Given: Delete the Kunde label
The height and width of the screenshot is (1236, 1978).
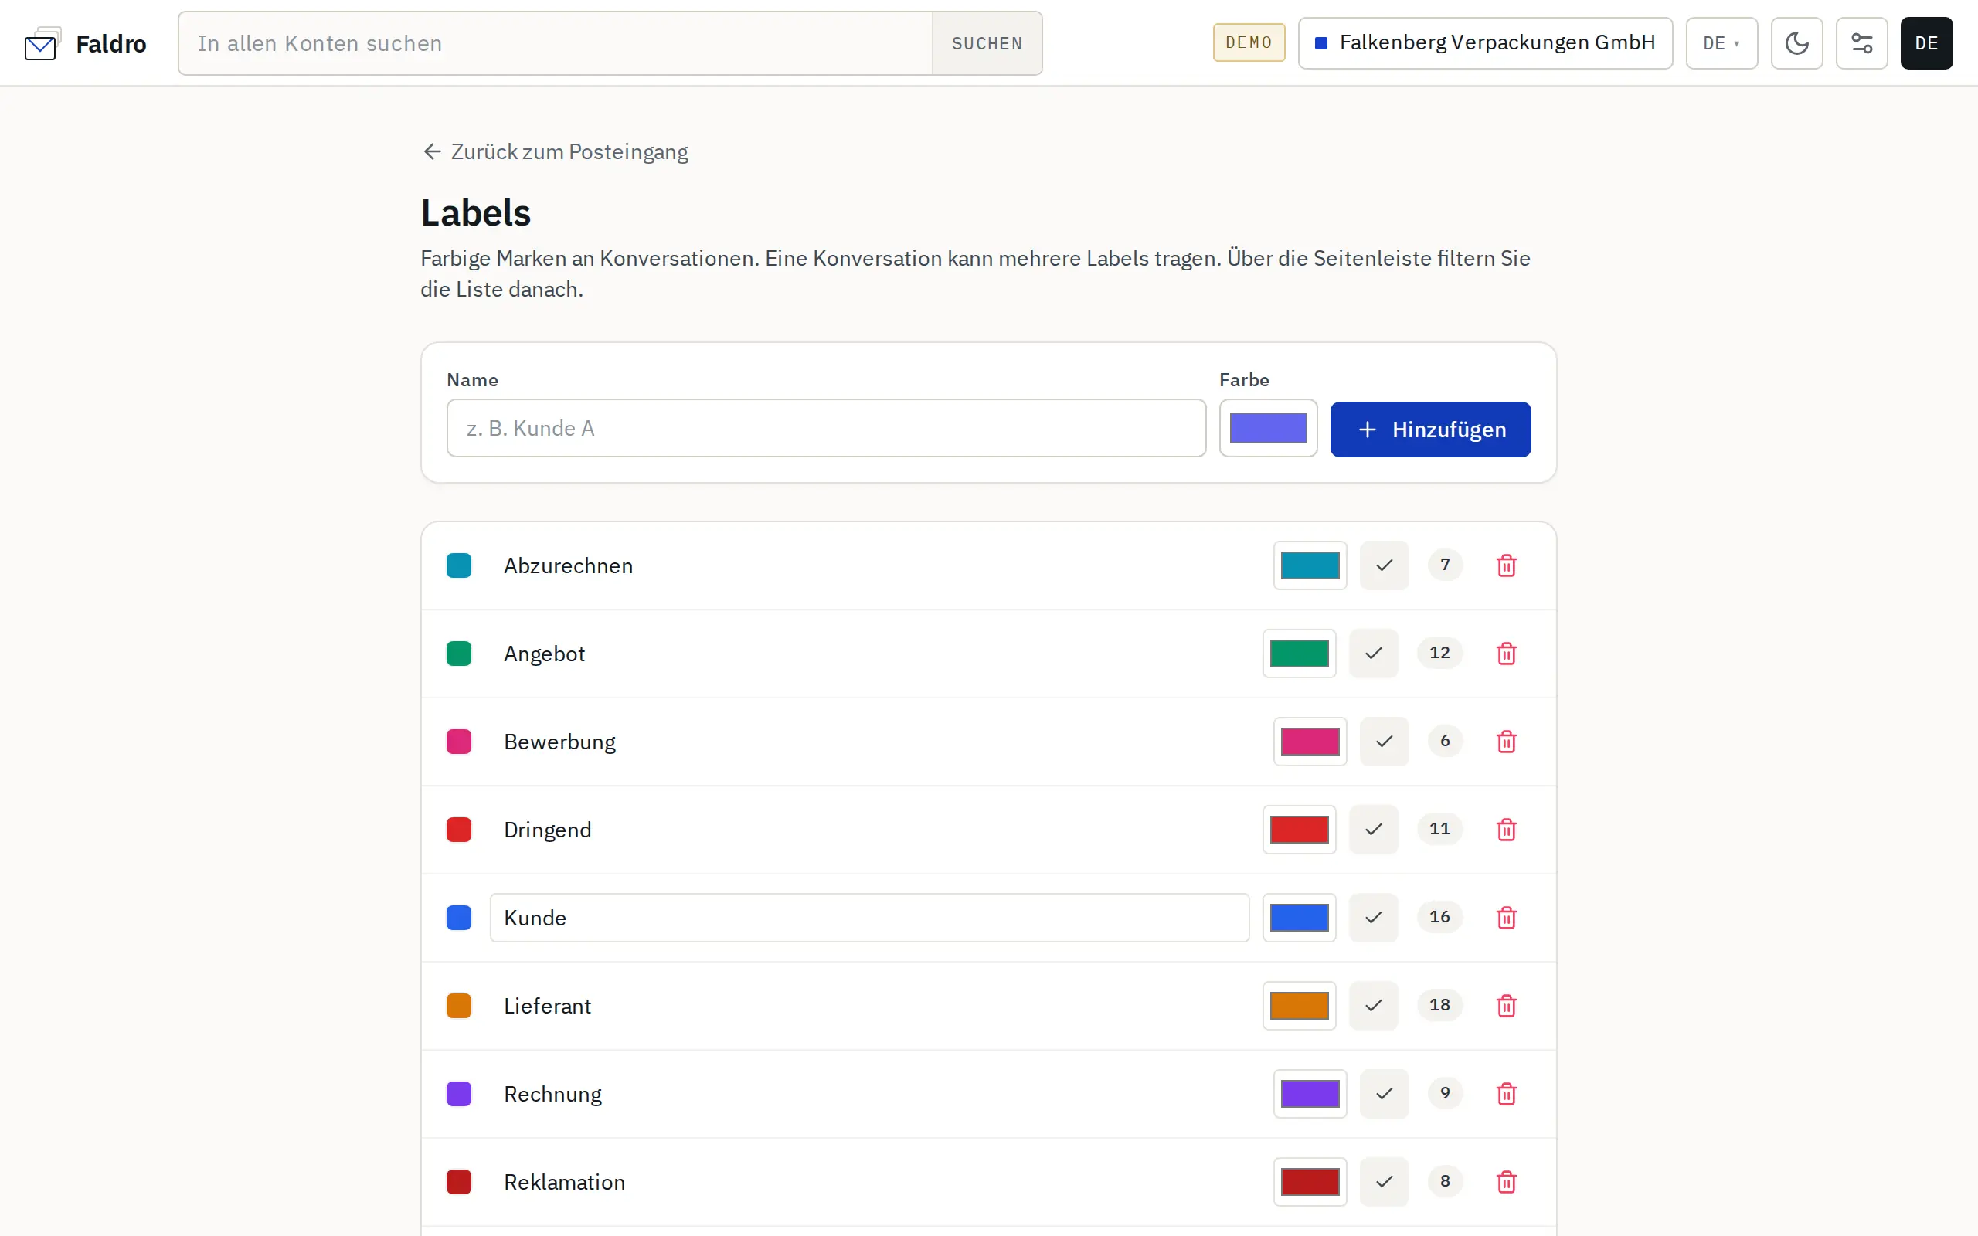Looking at the screenshot, I should coord(1506,918).
